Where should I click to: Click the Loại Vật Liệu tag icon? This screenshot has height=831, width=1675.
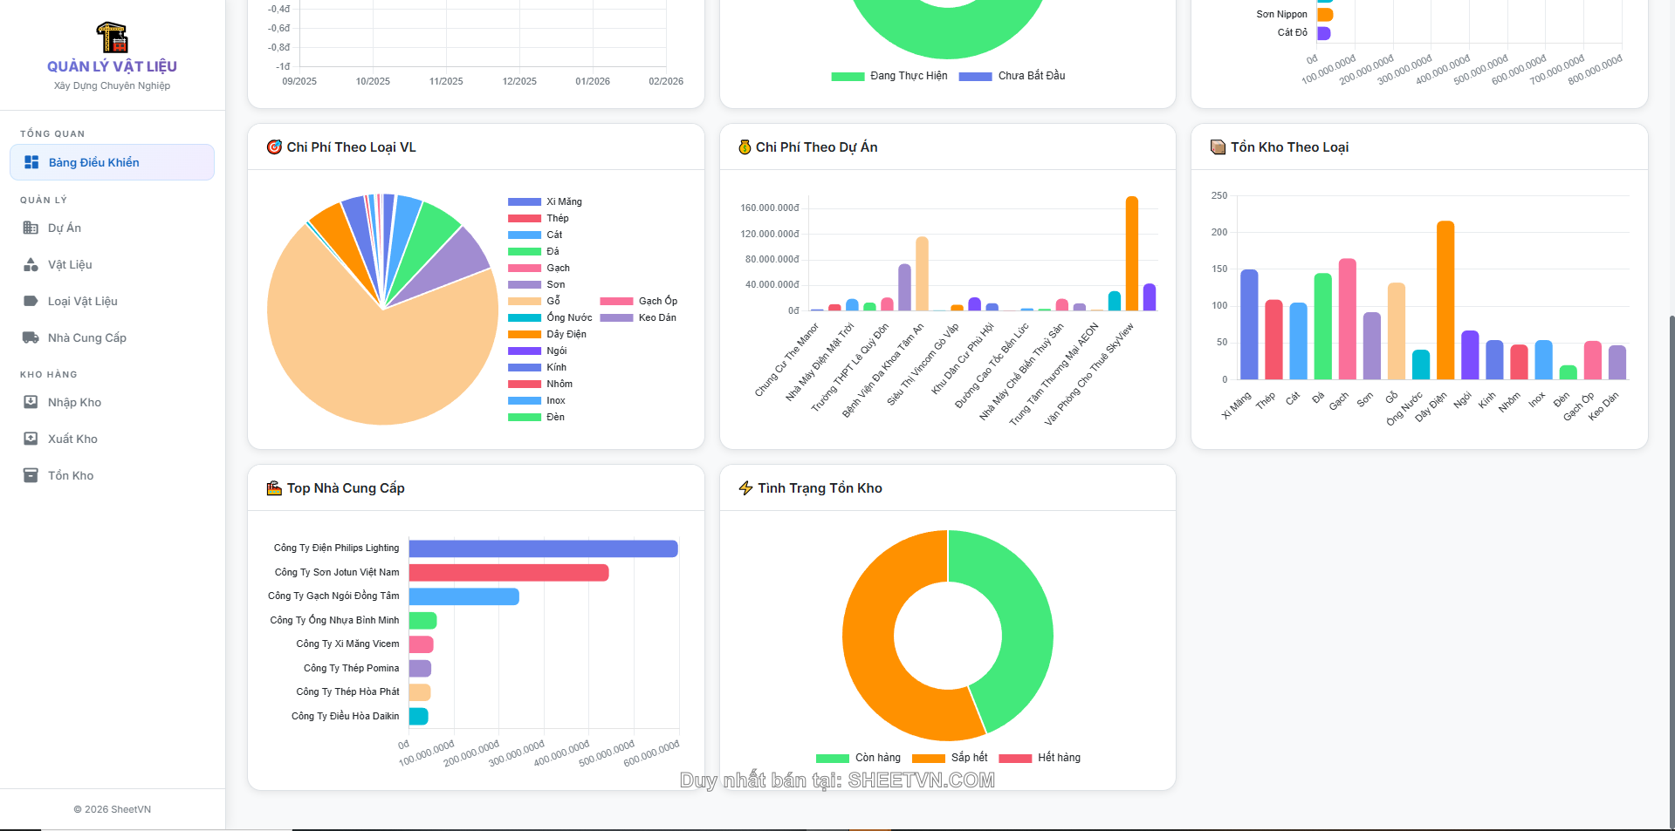(31, 301)
